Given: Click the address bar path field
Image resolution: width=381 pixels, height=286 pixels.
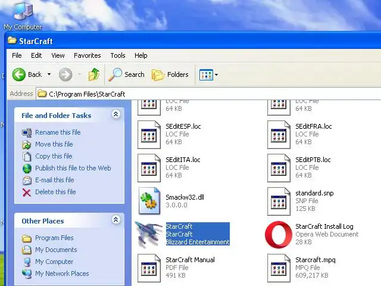Looking at the screenshot, I should point(209,94).
